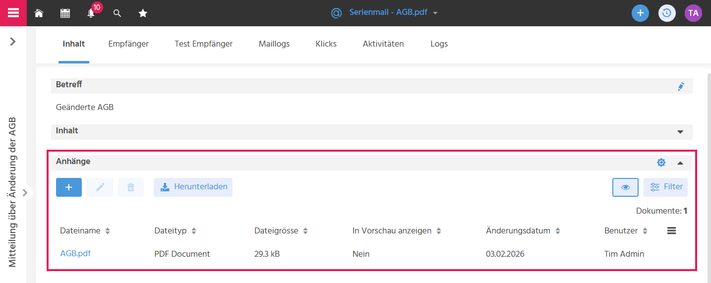Open the search magnifier icon
The image size is (711, 283).
[x=117, y=13]
